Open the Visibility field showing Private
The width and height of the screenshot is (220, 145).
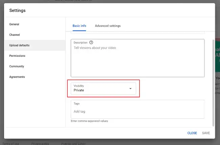click(104, 89)
